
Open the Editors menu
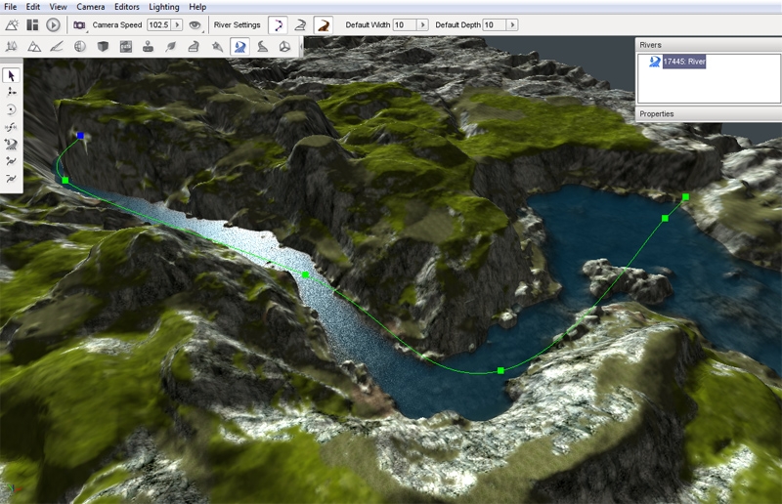coord(127,7)
